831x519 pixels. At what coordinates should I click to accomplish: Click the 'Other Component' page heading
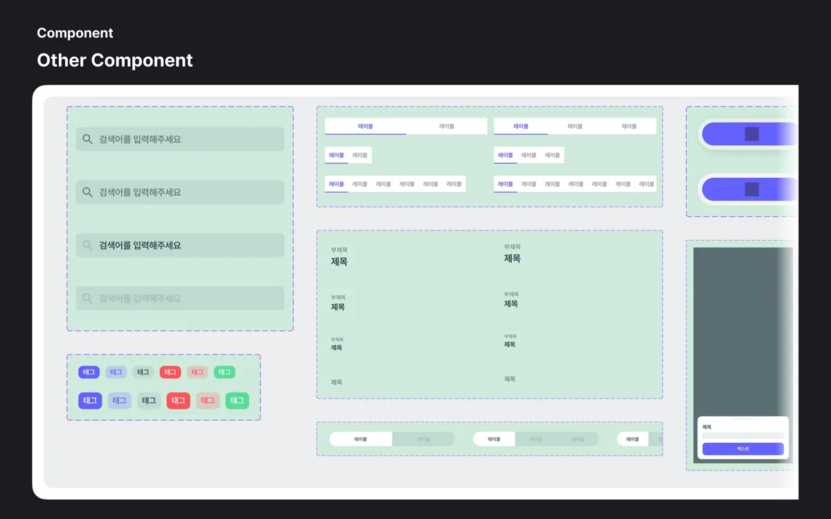115,60
